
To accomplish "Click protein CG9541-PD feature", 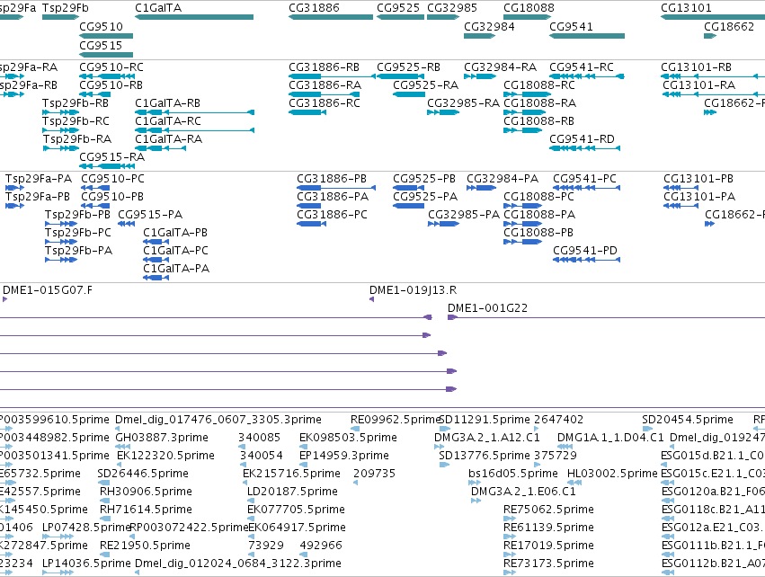I will 586,260.
